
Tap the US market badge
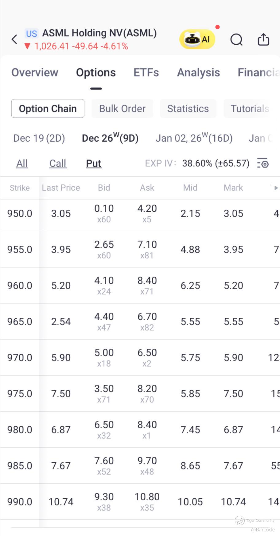pos(31,34)
